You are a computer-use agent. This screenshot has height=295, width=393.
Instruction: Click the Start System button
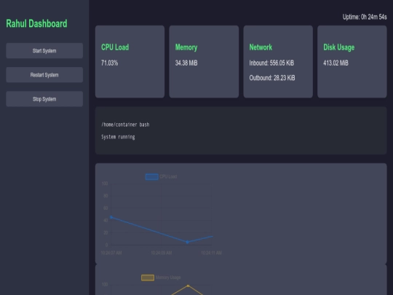[x=44, y=51]
